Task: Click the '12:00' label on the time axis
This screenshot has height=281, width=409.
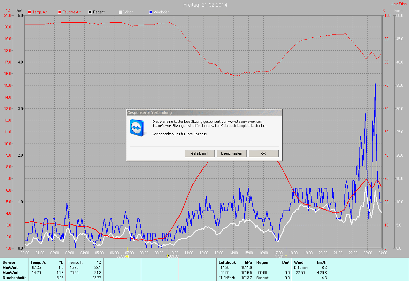Action: click(204, 253)
